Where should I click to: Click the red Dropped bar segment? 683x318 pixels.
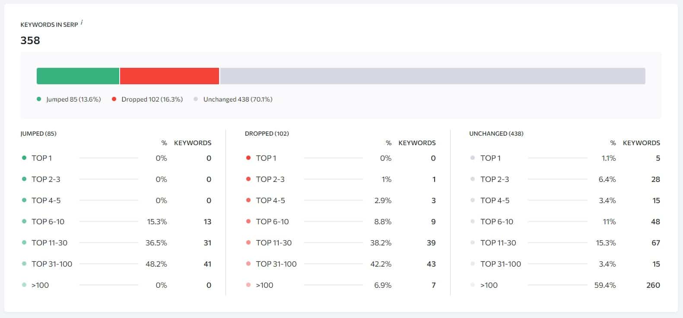coord(169,76)
